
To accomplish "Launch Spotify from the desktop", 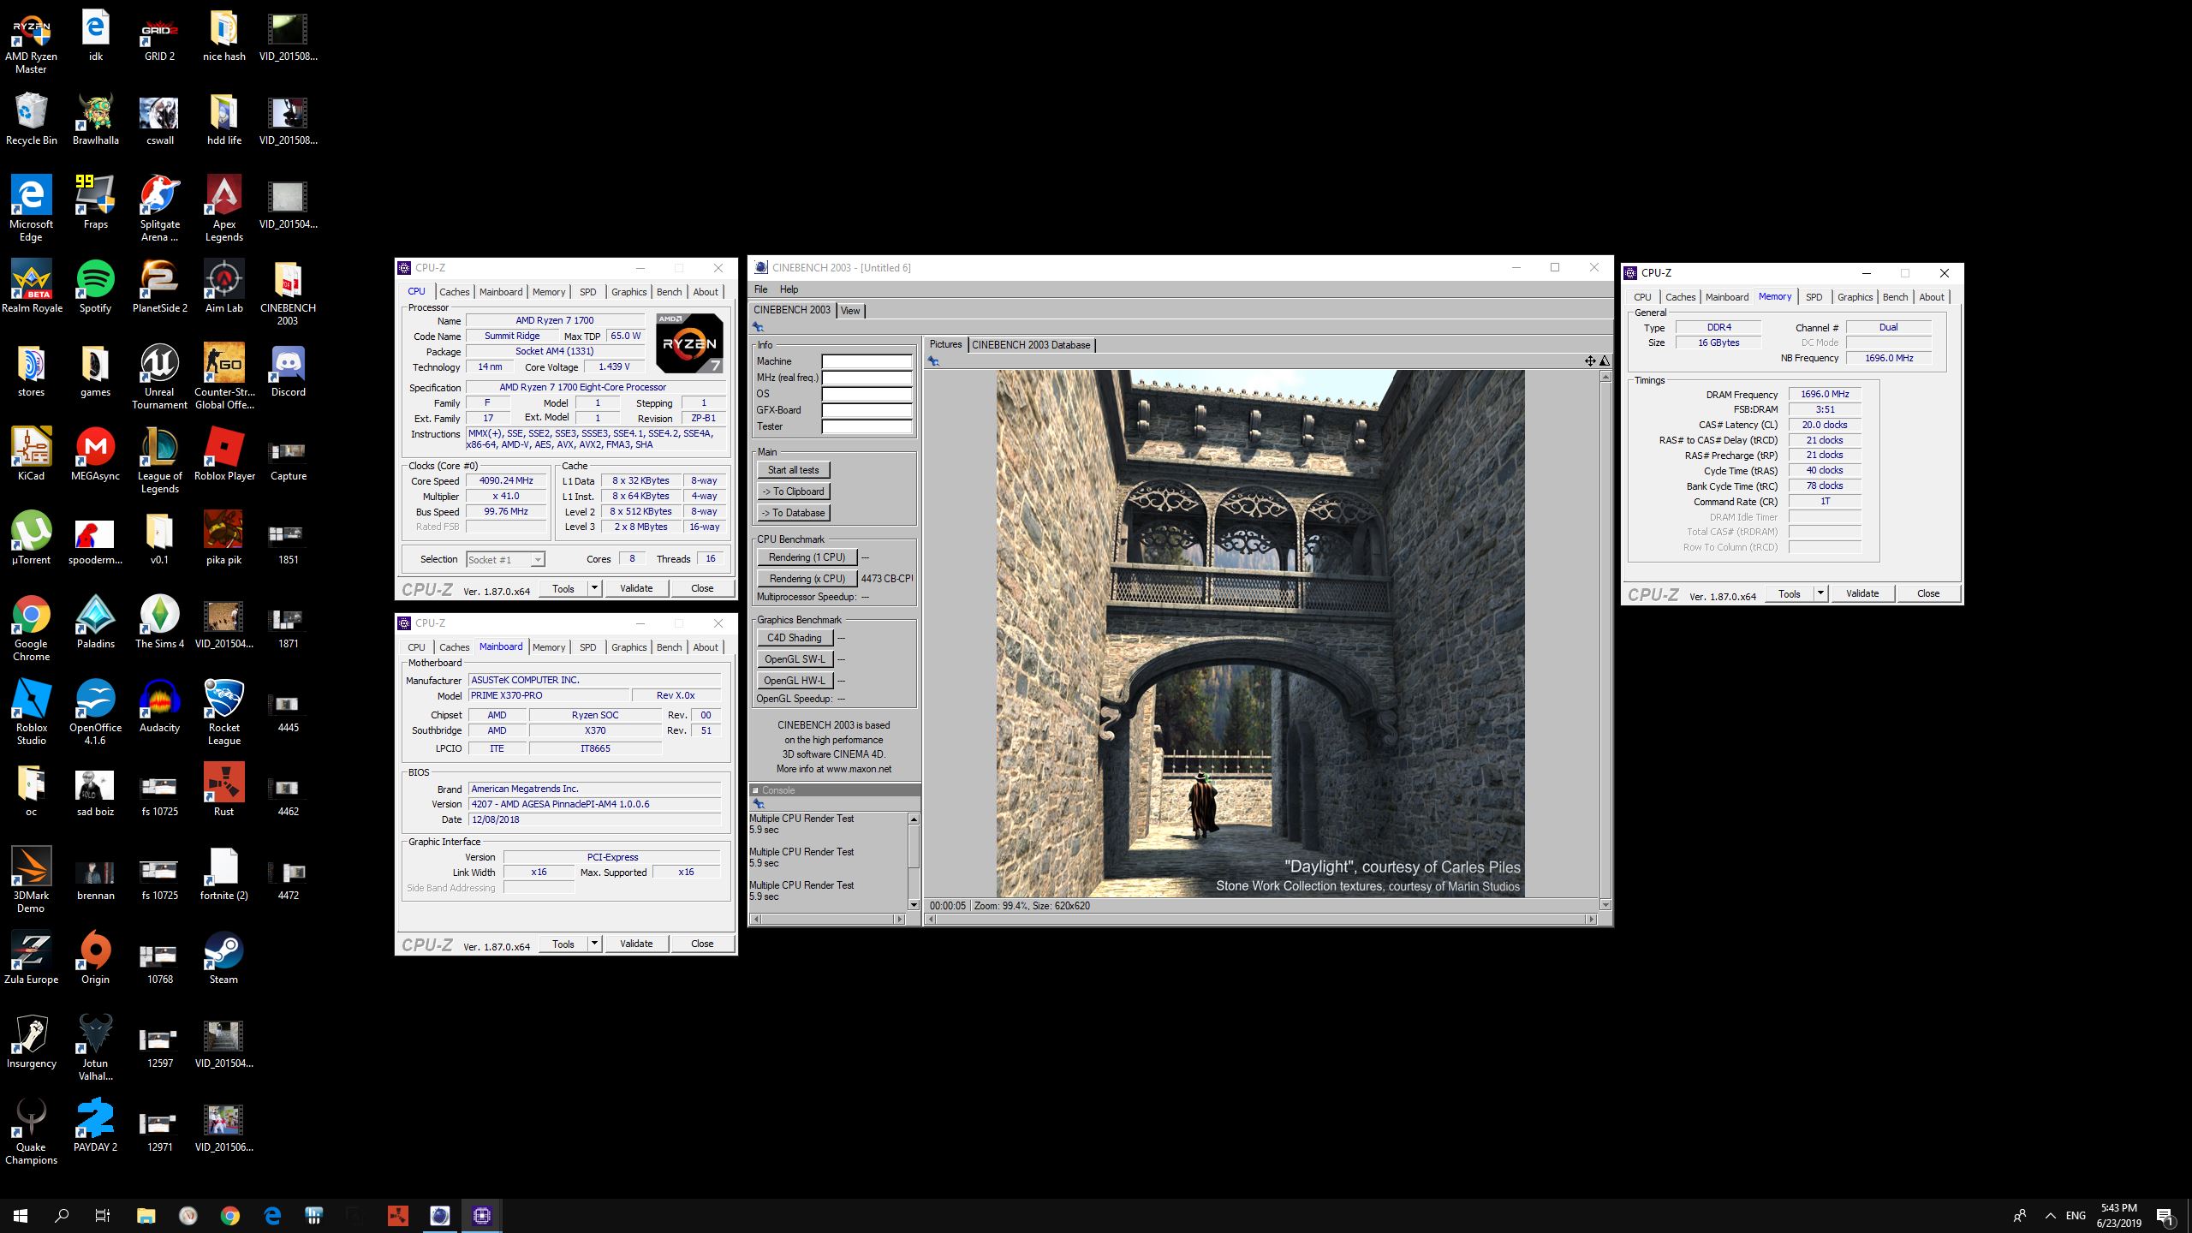I will click(x=95, y=288).
